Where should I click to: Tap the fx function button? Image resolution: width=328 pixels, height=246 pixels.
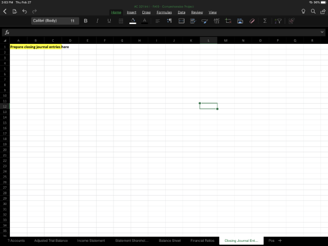7,32
